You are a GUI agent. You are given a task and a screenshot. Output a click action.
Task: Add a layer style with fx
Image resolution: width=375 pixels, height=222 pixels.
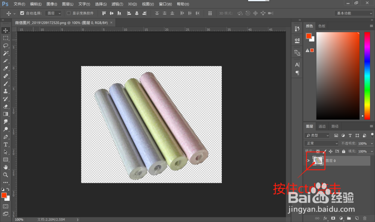[325, 218]
